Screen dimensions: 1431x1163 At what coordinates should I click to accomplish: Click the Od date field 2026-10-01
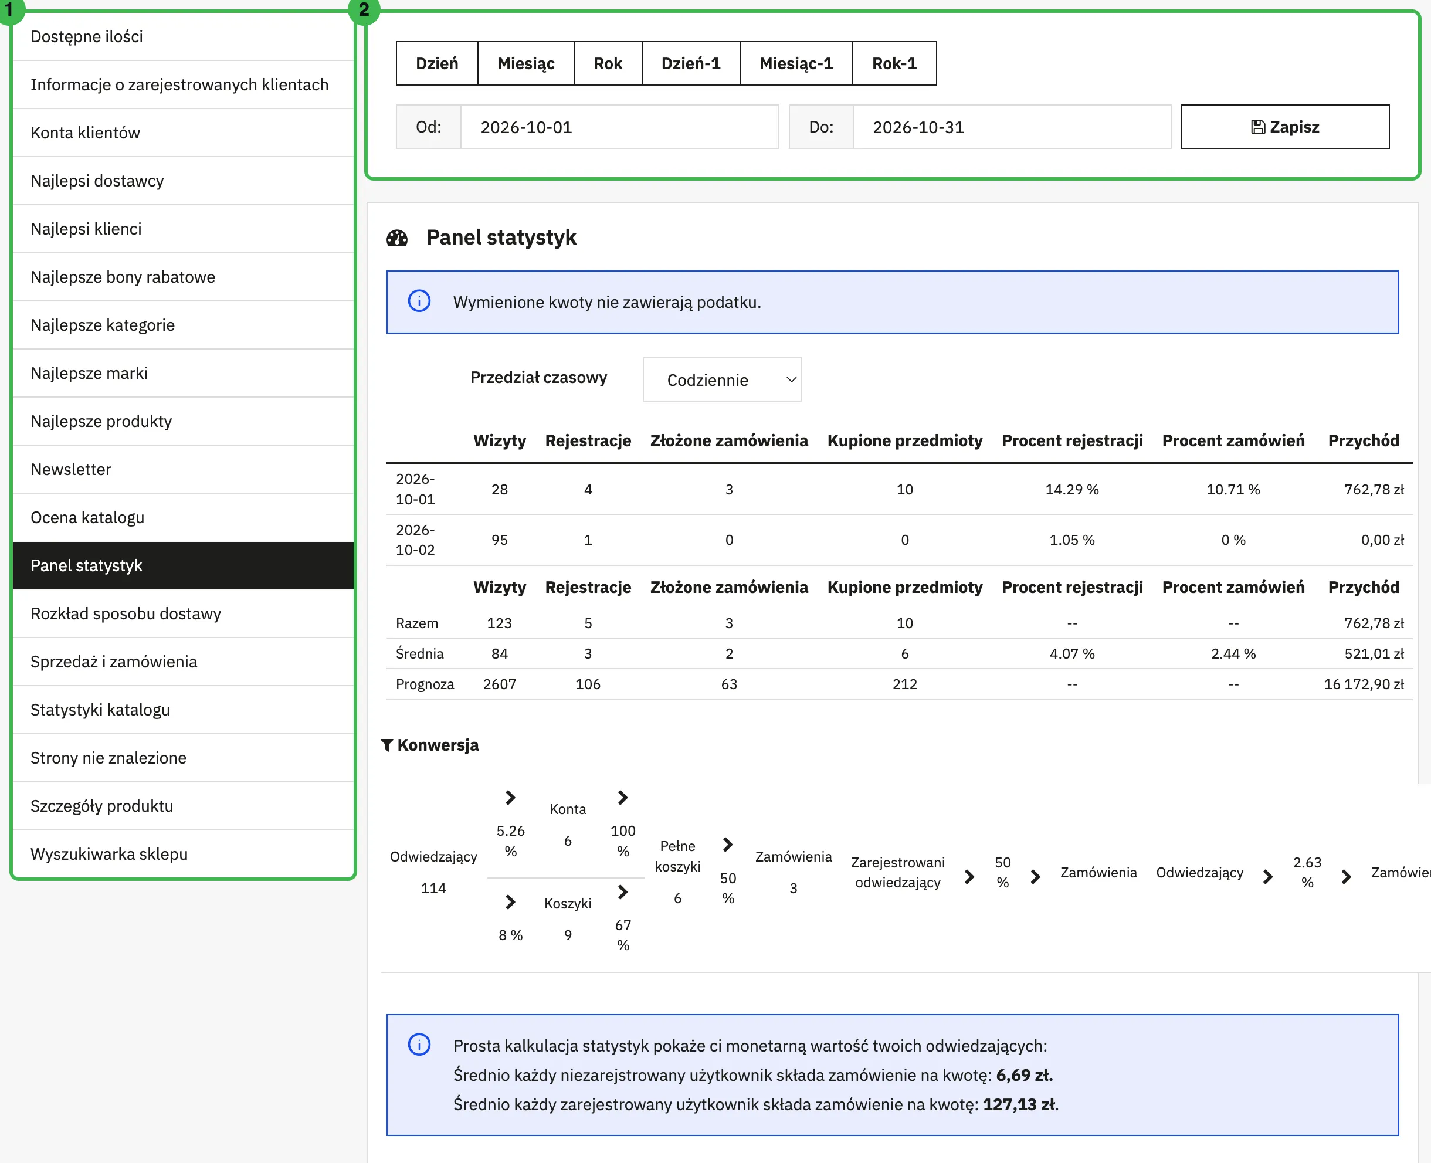point(620,127)
